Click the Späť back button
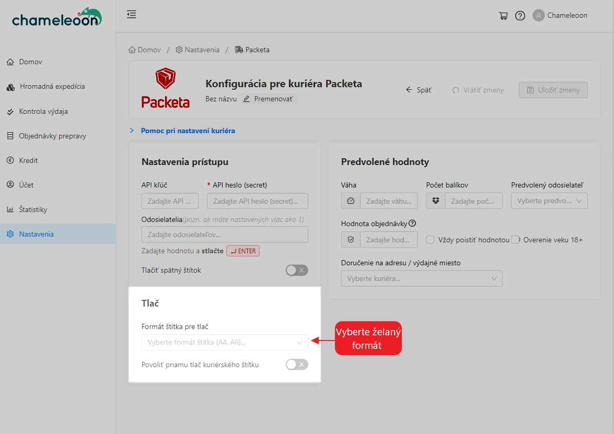Image resolution: width=614 pixels, height=434 pixels. 419,90
